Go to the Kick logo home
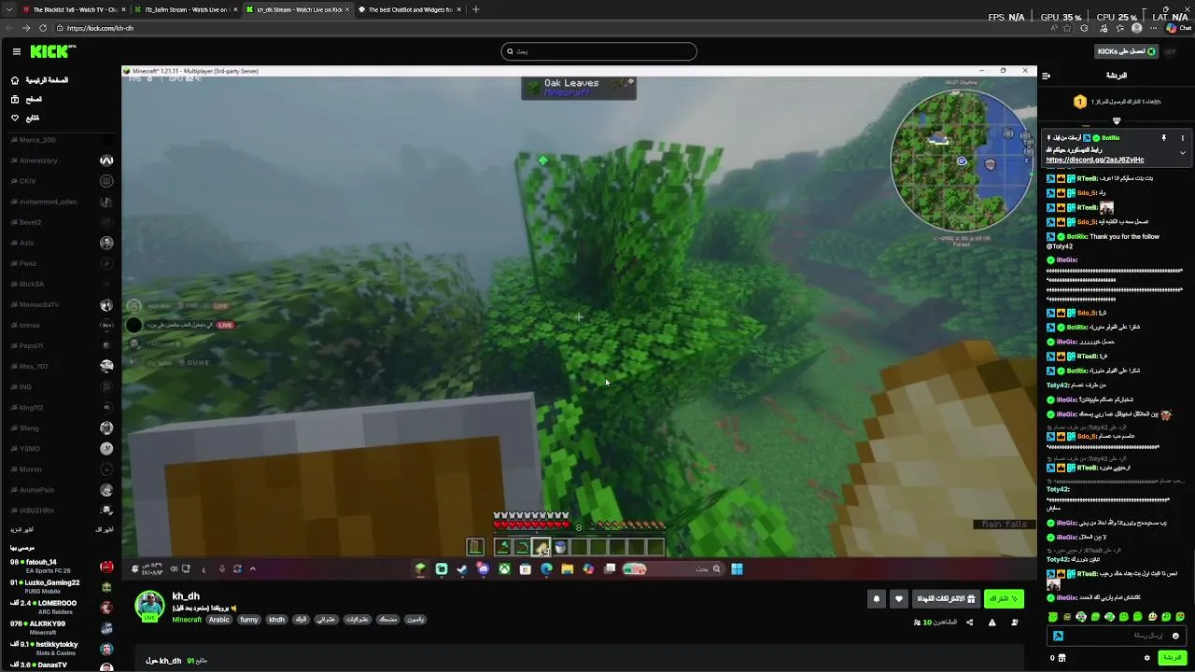1195x672 pixels. (53, 51)
